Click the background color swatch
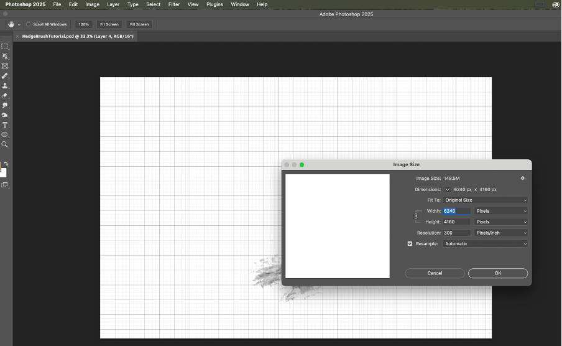Screen dimensions: 562x346 click(x=3, y=172)
